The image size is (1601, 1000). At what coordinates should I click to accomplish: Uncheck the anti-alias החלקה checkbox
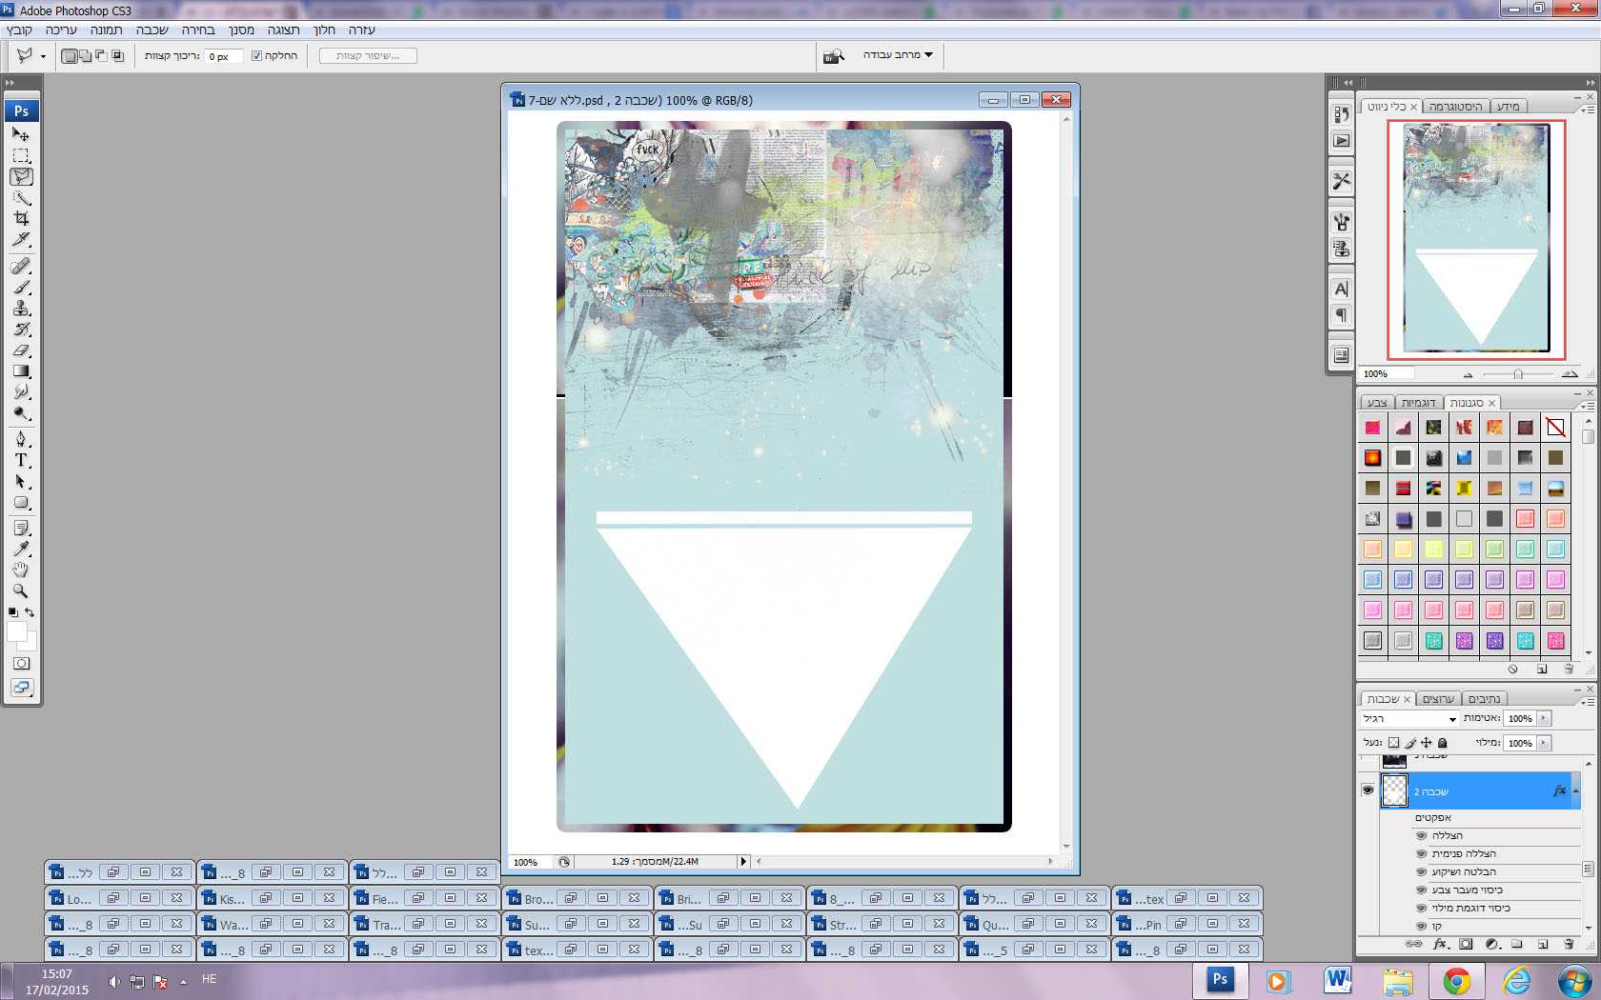pyautogui.click(x=256, y=56)
